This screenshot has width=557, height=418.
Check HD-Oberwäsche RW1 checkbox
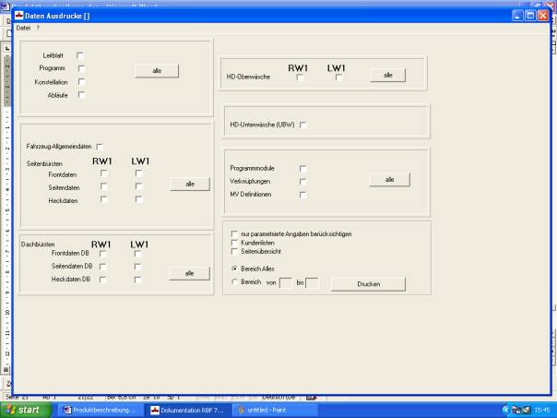(300, 78)
